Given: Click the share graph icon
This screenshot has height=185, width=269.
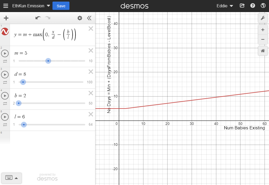Looking at the screenshot, I should pos(242,6).
